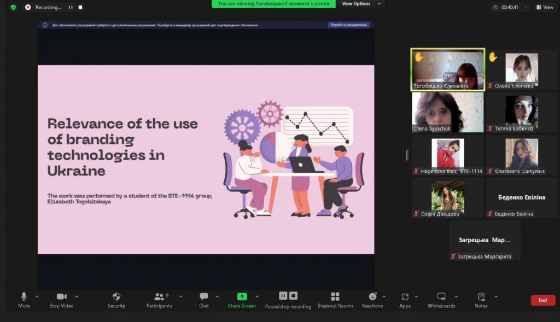Open the Security shield options

[116, 299]
